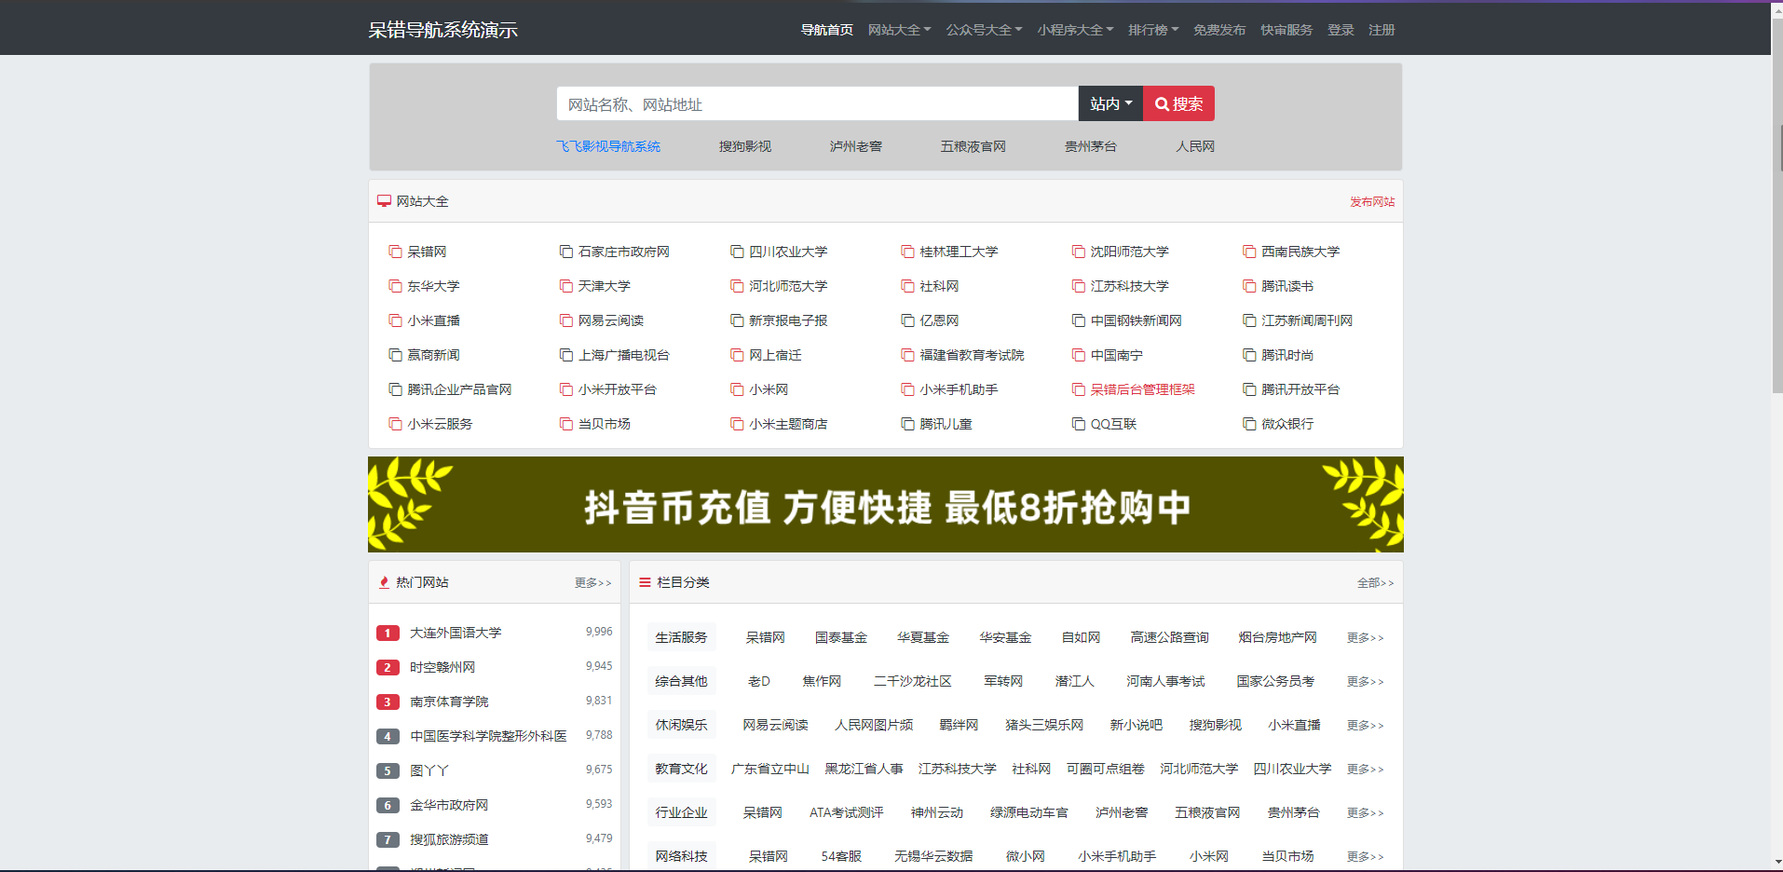Open the 飞飞影视导航系统 link
Viewport: 1783px width, 872px height.
pyautogui.click(x=608, y=146)
